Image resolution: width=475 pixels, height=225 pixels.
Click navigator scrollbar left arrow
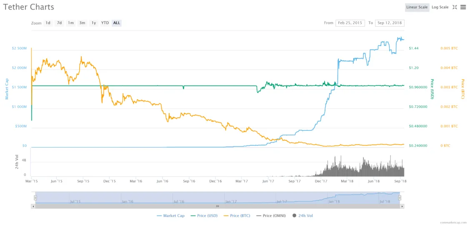click(x=33, y=206)
